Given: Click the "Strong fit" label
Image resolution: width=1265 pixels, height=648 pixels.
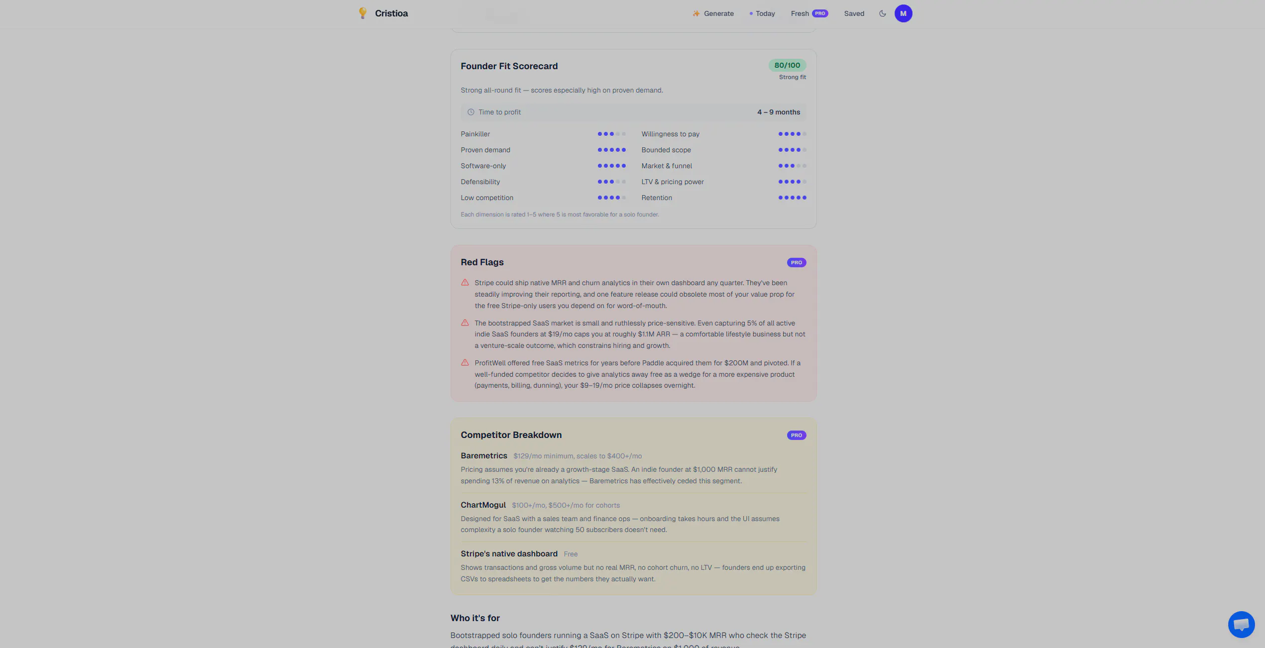Looking at the screenshot, I should click(x=793, y=77).
